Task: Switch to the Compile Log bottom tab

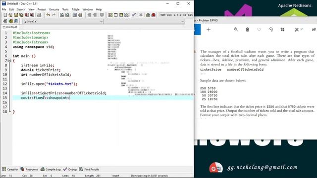Action: (51, 169)
